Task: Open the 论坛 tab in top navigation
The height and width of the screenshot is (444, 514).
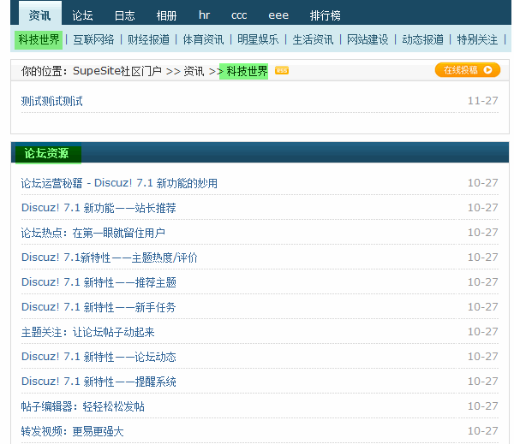Action: (x=83, y=15)
